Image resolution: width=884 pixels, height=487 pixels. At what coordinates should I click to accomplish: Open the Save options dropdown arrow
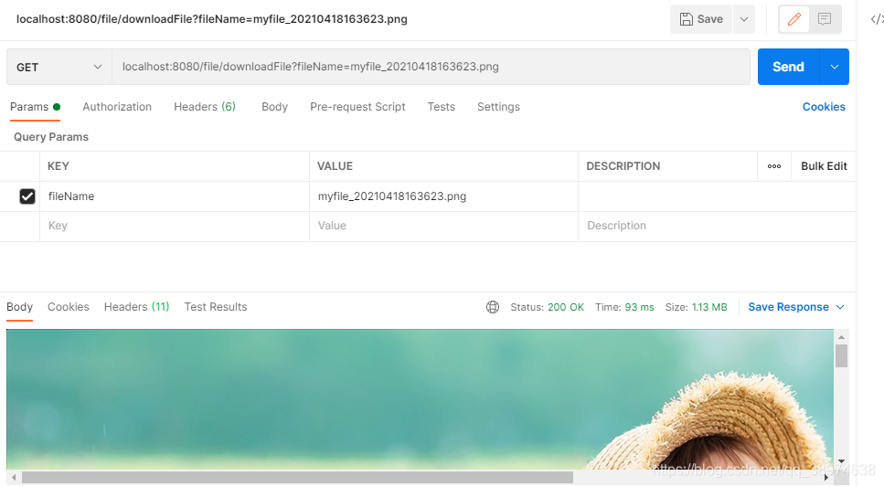coord(744,19)
